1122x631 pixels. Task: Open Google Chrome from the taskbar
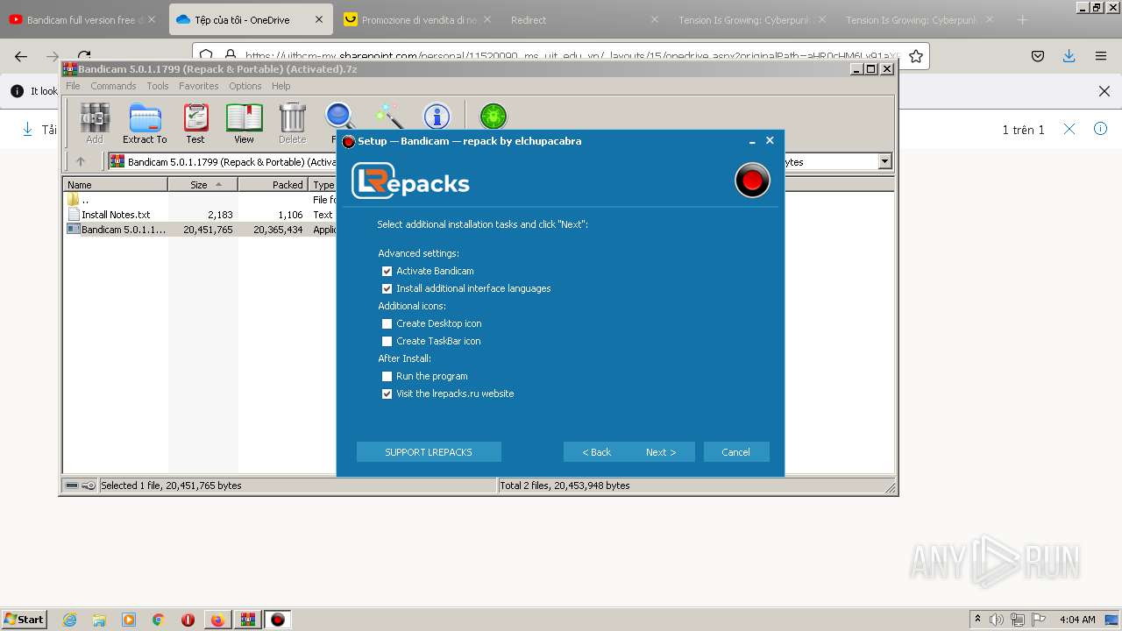click(x=159, y=620)
